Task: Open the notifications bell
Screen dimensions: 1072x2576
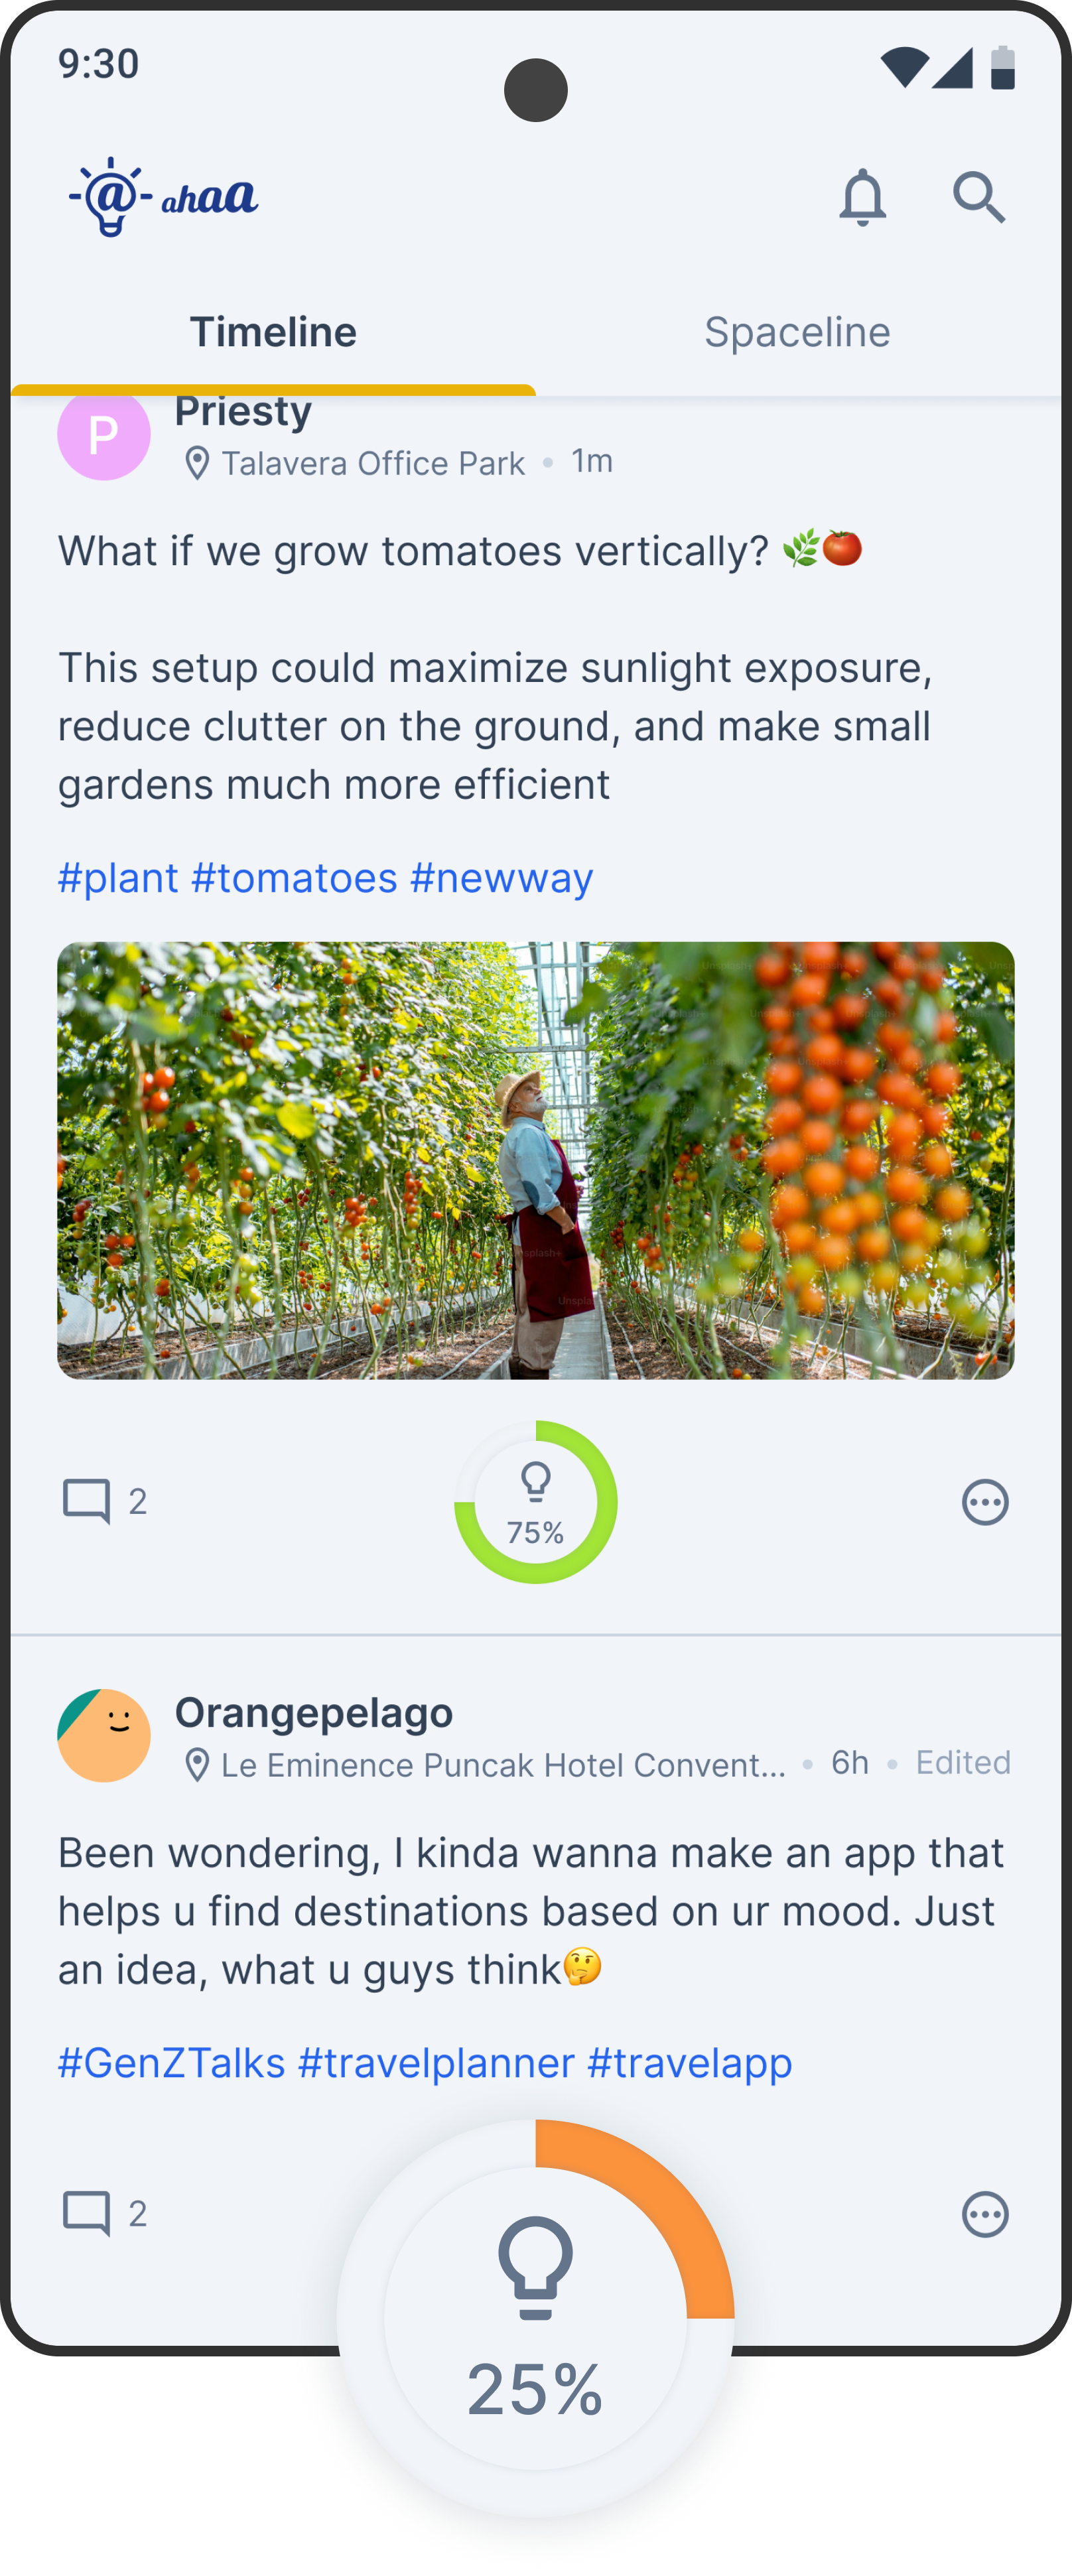Action: [862, 197]
